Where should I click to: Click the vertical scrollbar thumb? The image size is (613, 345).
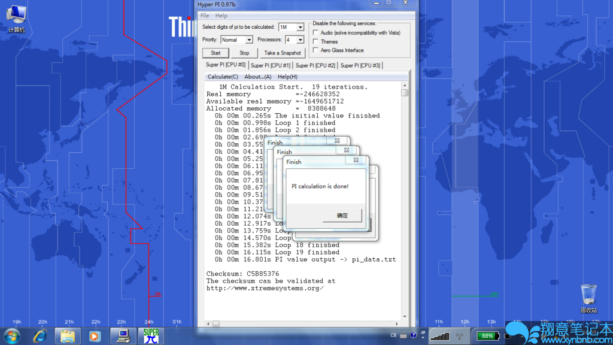[x=405, y=93]
